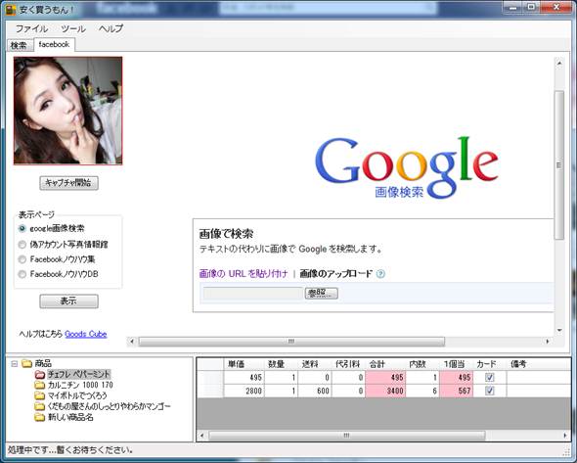Image resolution: width=577 pixels, height=463 pixels.
Task: Click the 送料 column header
Action: 315,364
